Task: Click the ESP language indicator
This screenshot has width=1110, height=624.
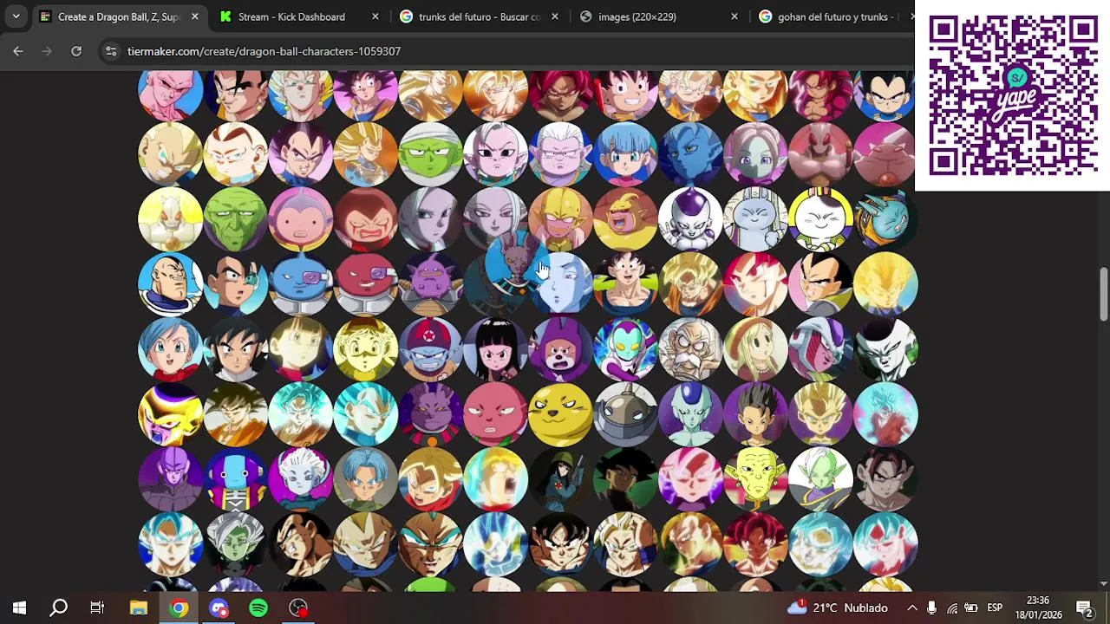Action: 995,608
